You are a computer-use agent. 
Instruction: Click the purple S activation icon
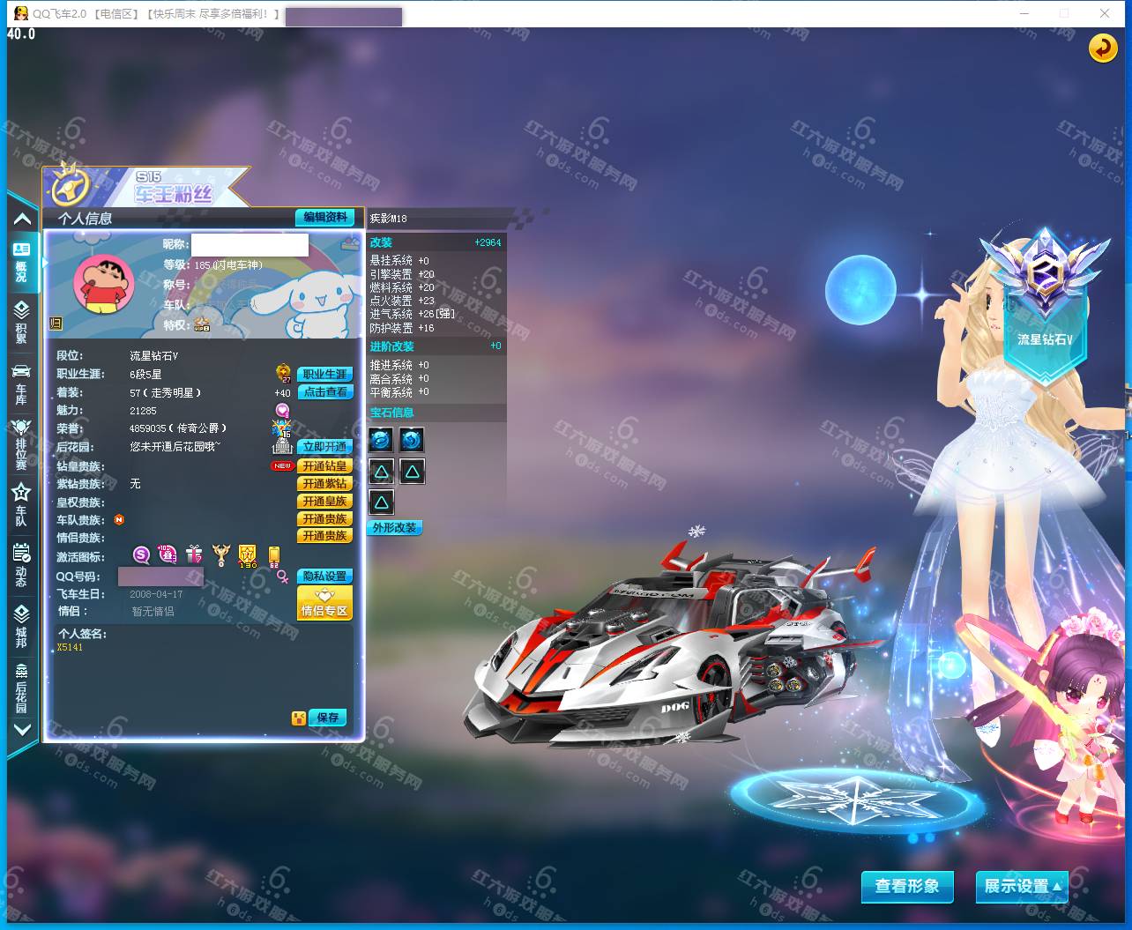point(141,554)
